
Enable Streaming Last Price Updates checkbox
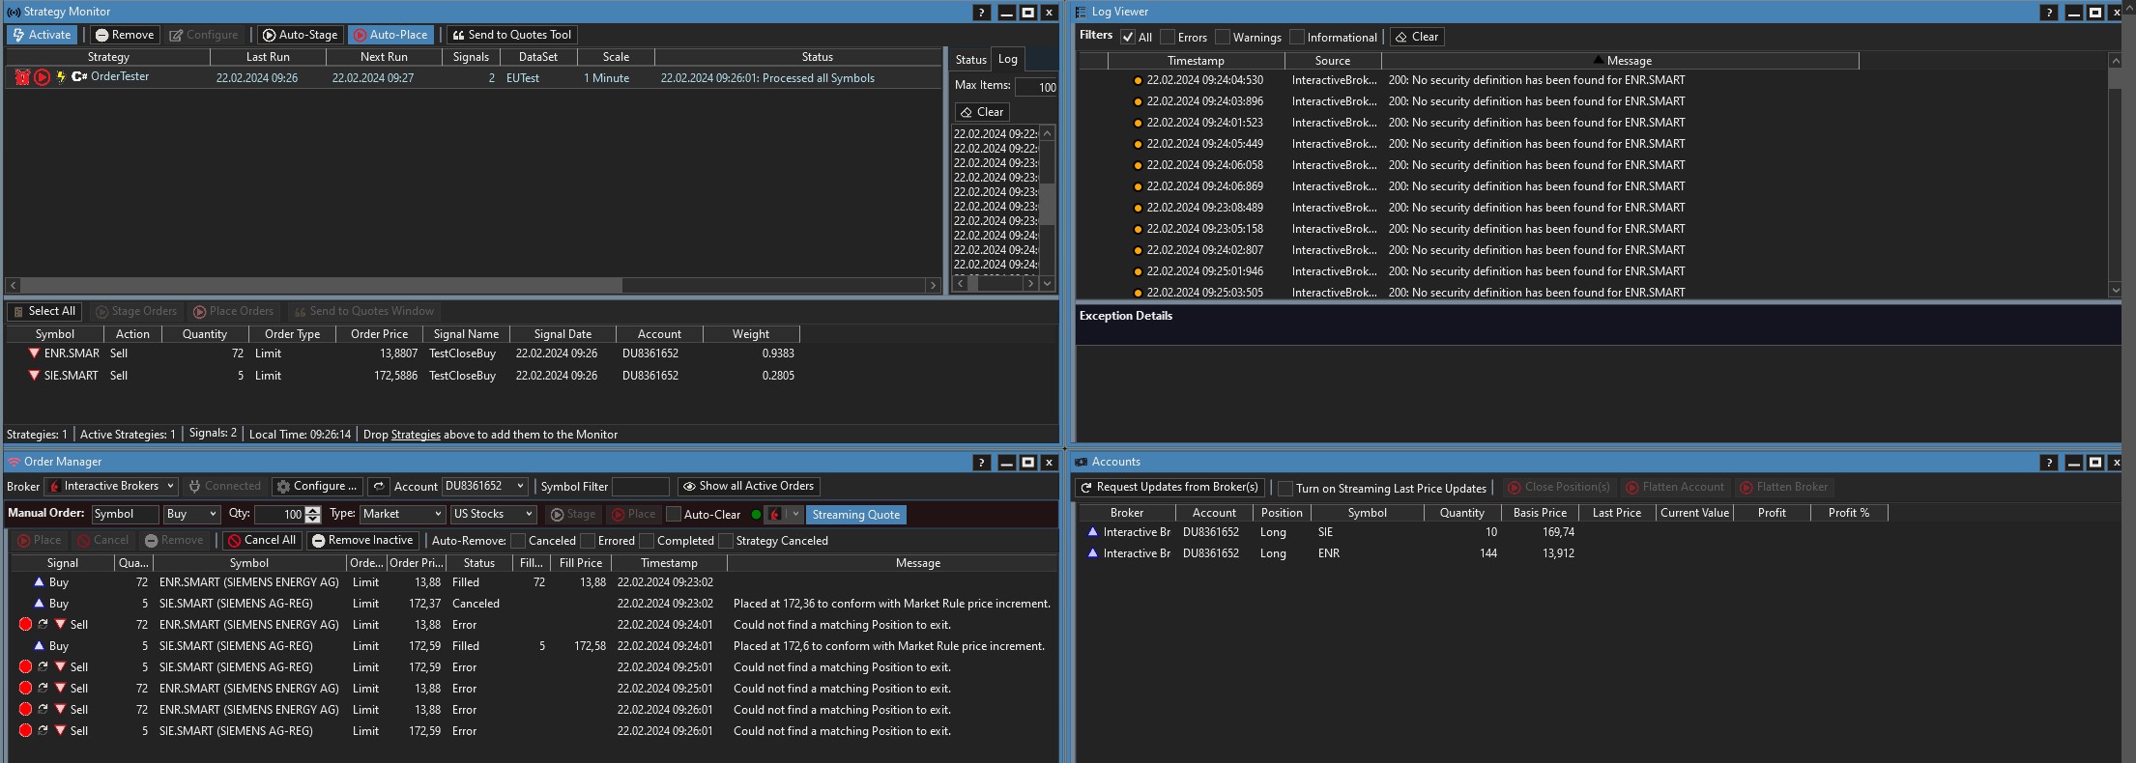tap(1284, 489)
